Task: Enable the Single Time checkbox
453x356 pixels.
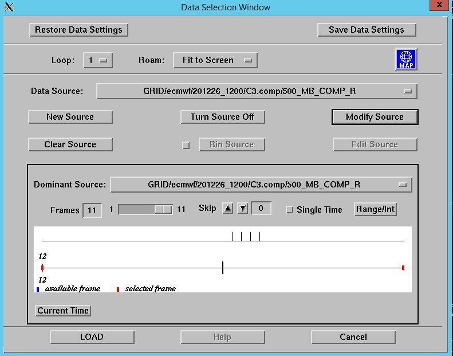Action: tap(290, 210)
